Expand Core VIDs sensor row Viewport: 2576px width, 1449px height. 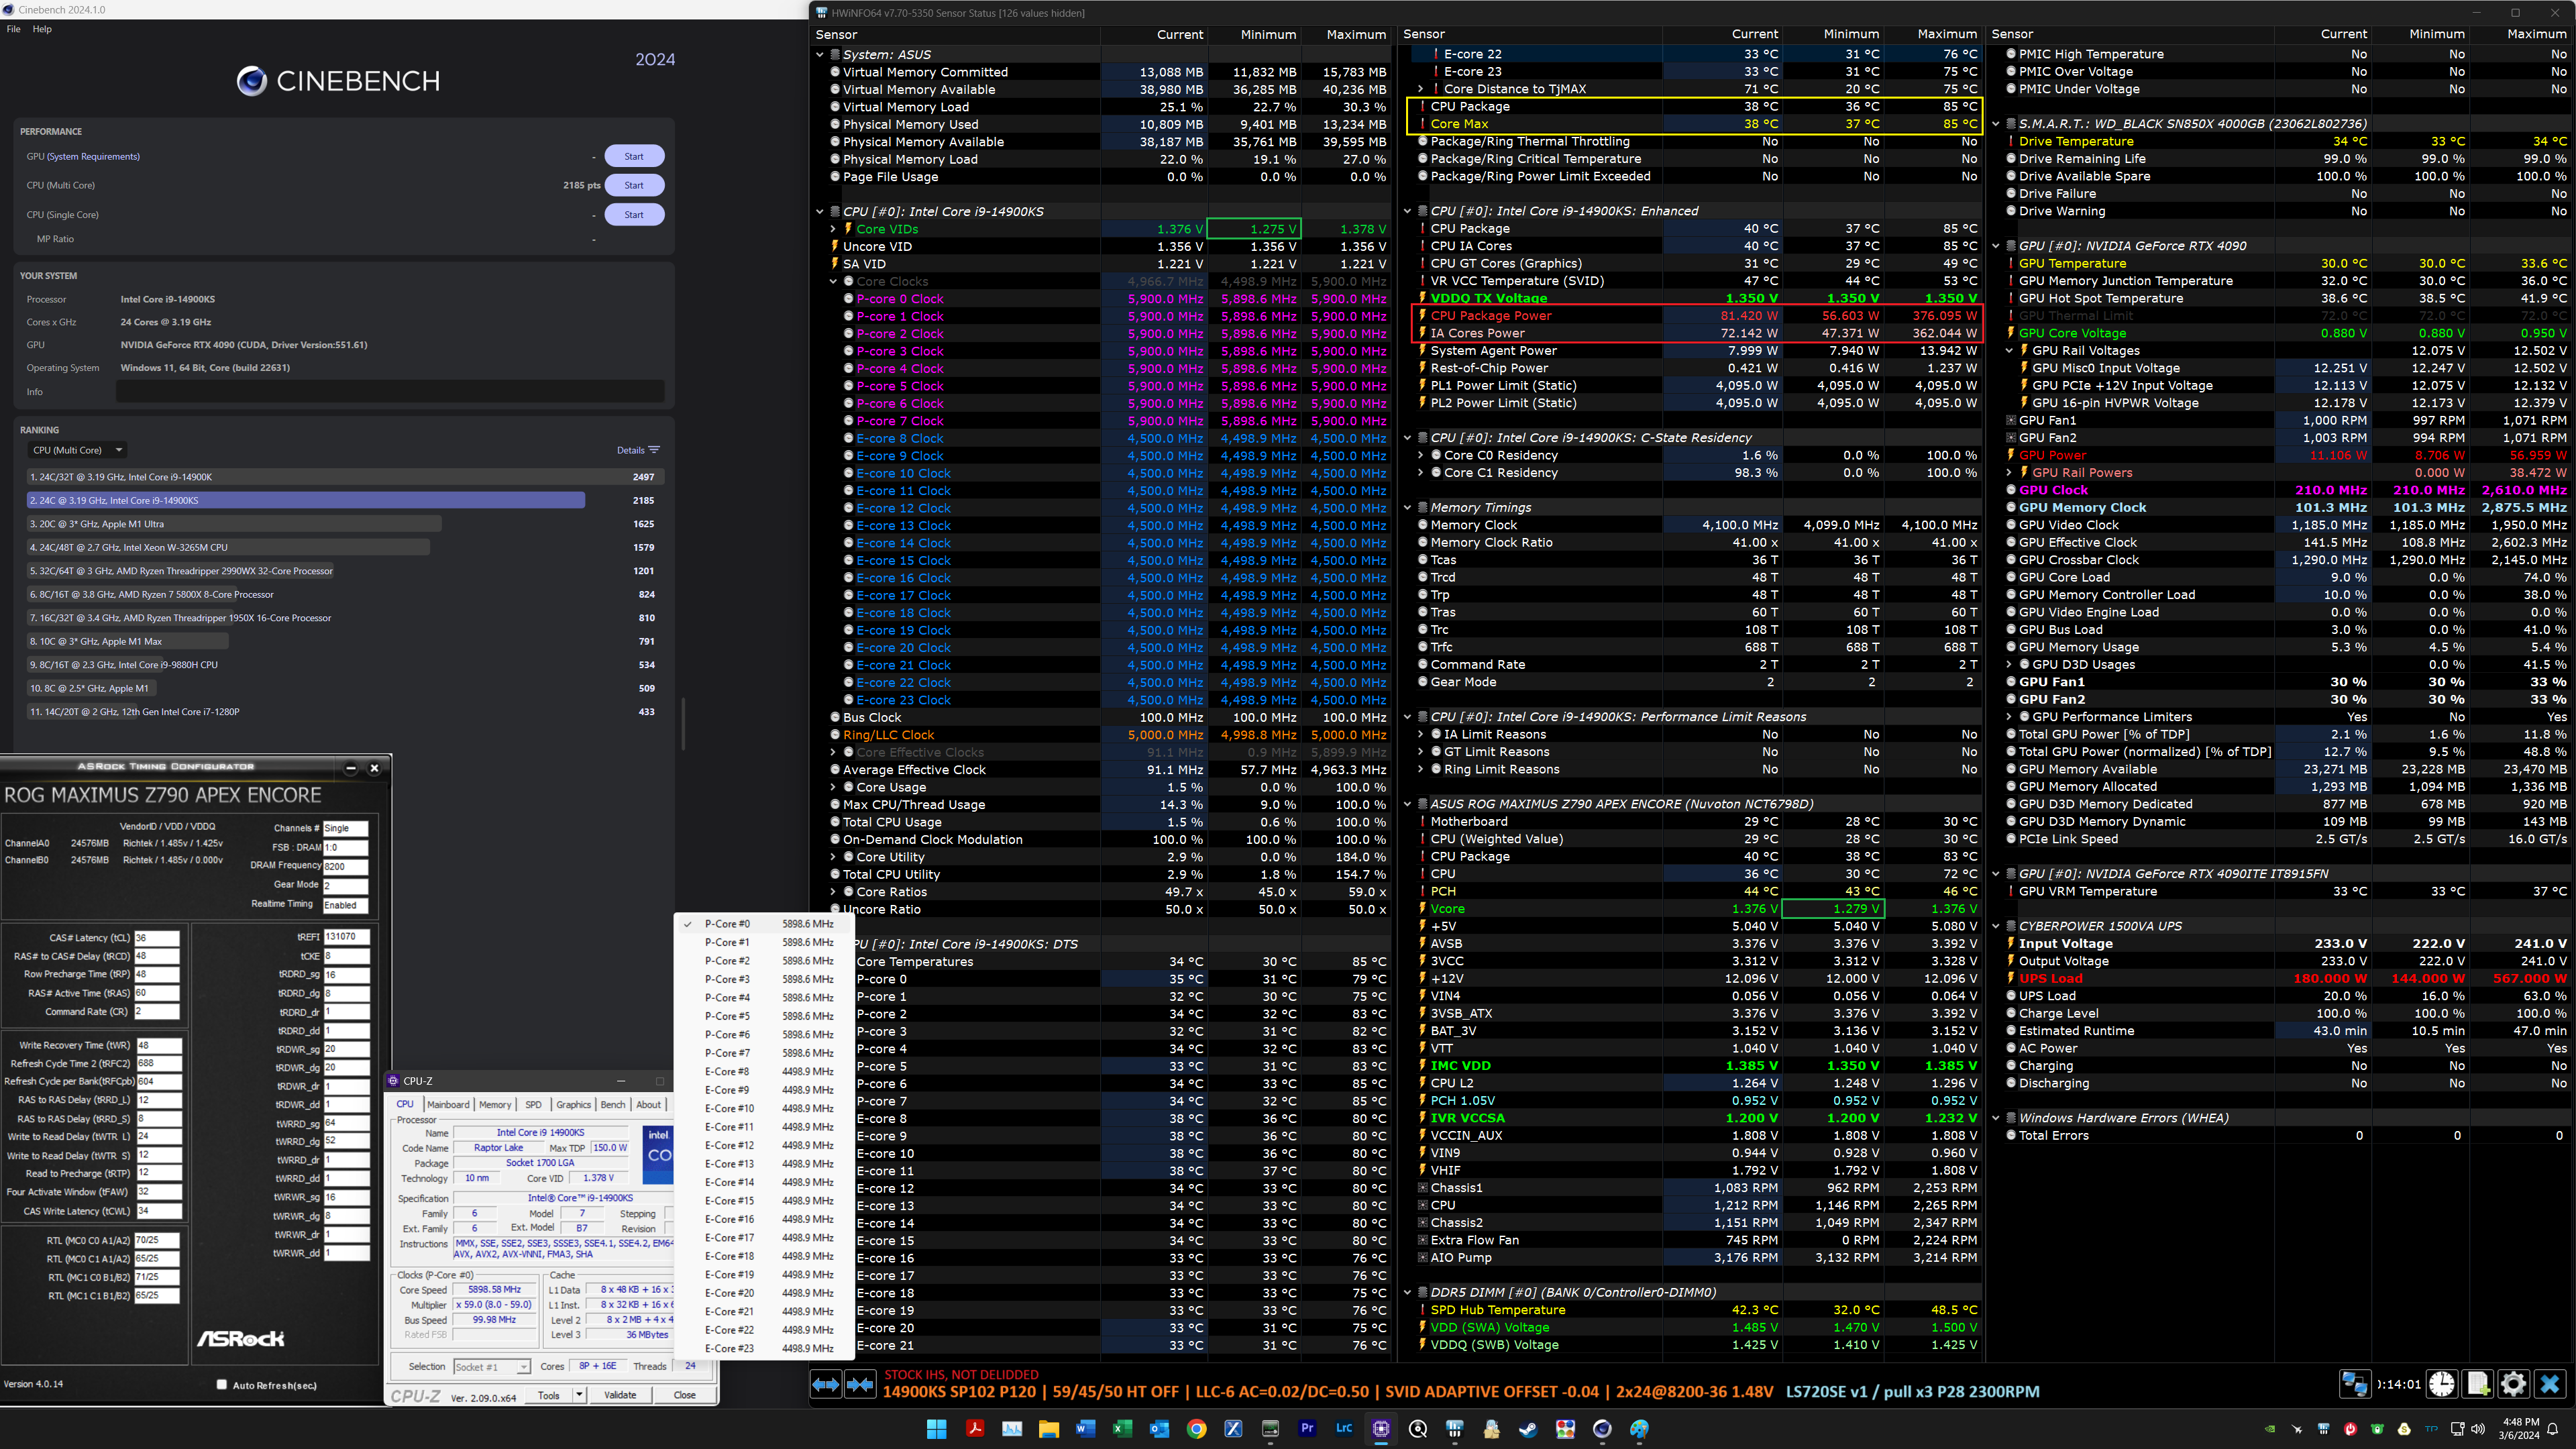(833, 229)
